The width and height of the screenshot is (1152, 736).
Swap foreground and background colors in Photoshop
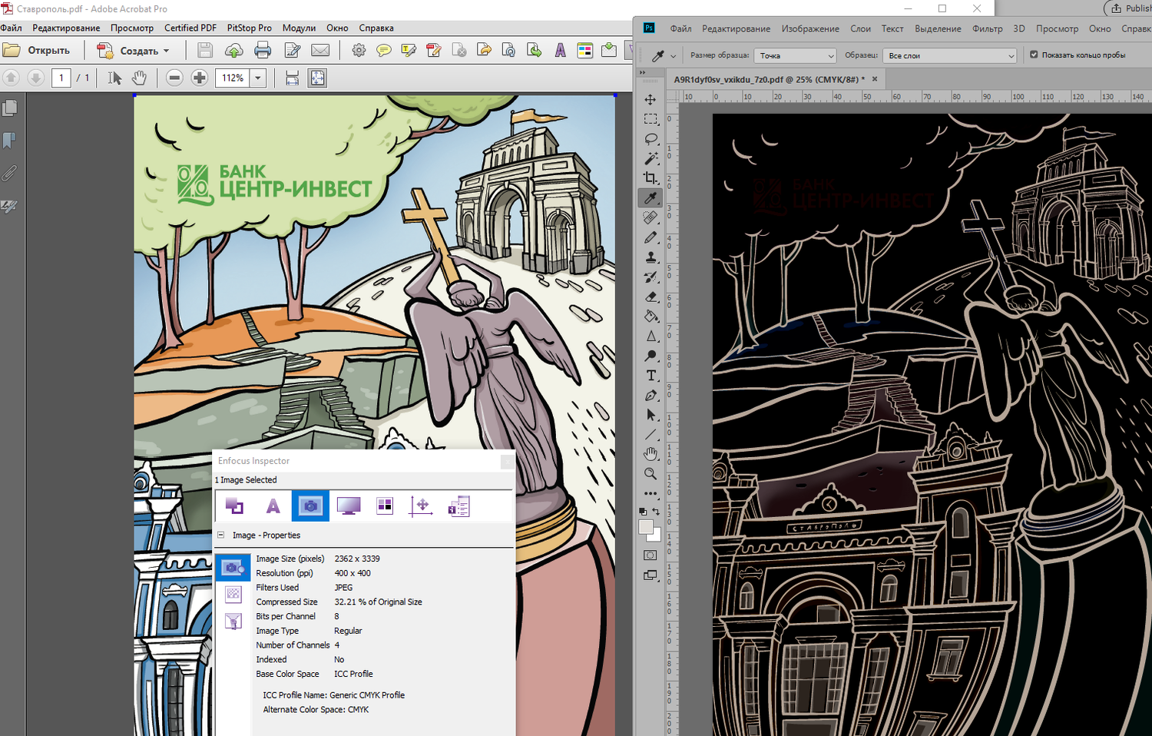pos(657,512)
